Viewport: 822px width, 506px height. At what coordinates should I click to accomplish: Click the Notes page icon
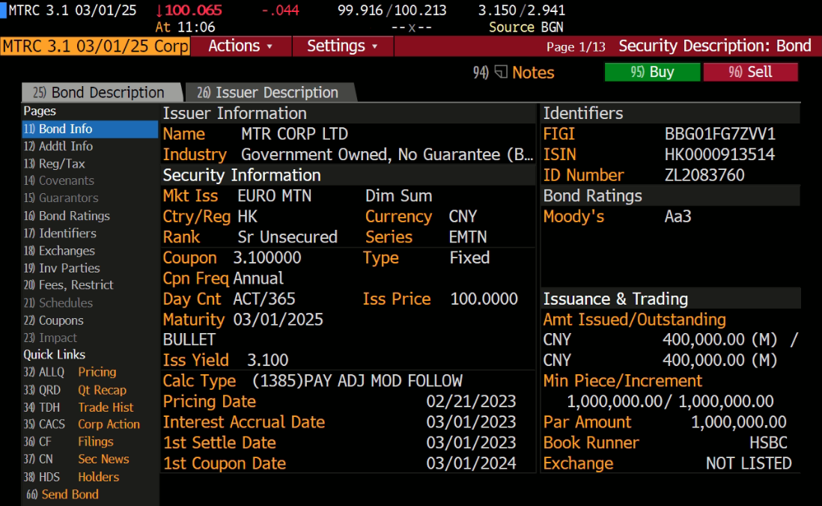tap(501, 72)
